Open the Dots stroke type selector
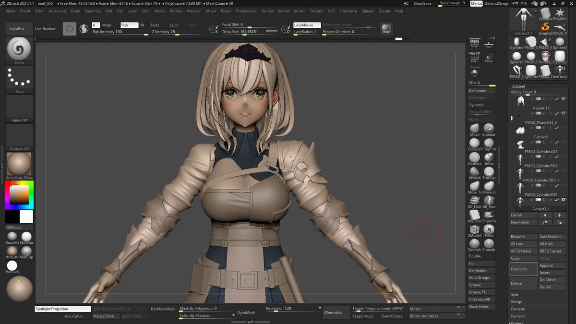Screen dimensions: 576x324 [20, 80]
